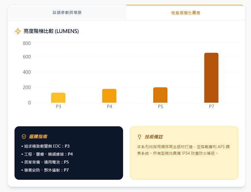Click the P4 orange bar in chart
251x192 pixels.
coord(109,96)
